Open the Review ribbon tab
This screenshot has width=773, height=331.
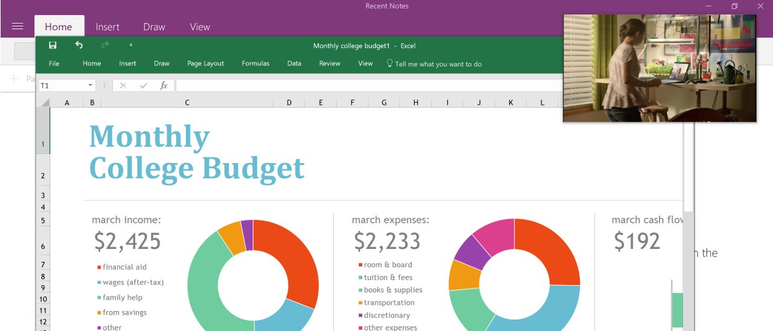(330, 63)
